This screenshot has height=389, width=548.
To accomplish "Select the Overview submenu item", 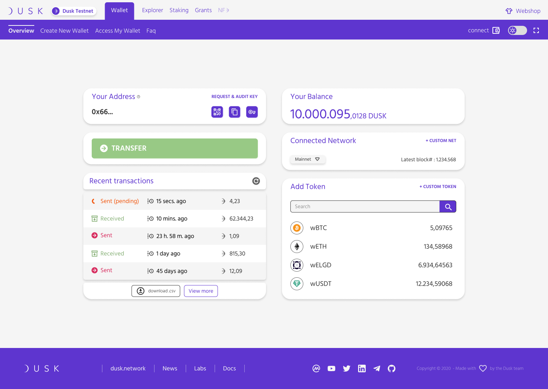I will (x=21, y=31).
